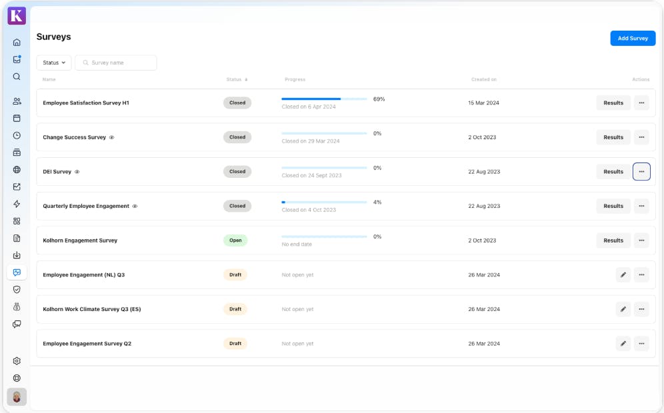
Task: Click the "15 Mar 2024" created date
Action: click(x=483, y=103)
